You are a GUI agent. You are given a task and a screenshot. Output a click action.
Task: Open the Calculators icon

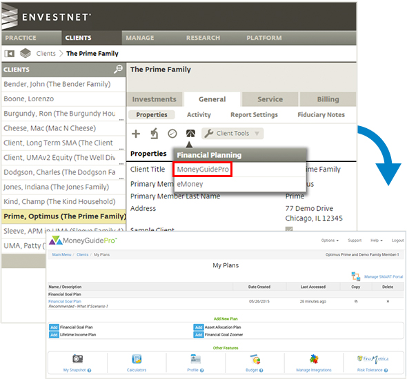(137, 359)
